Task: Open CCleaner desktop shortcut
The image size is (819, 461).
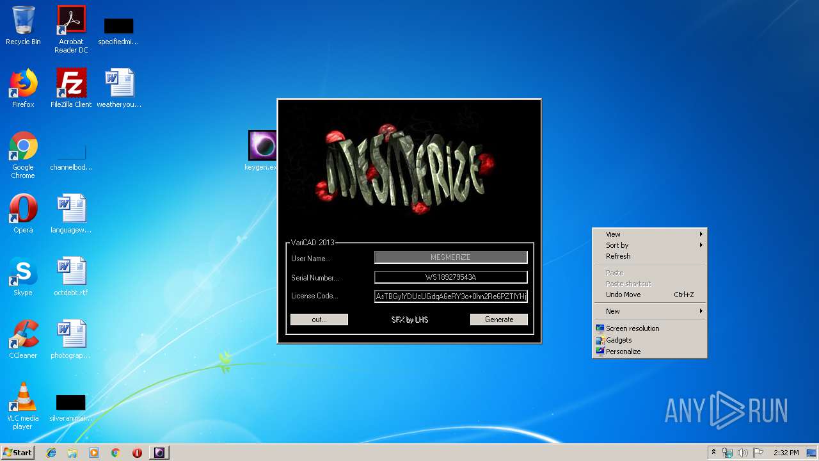Action: (x=23, y=339)
